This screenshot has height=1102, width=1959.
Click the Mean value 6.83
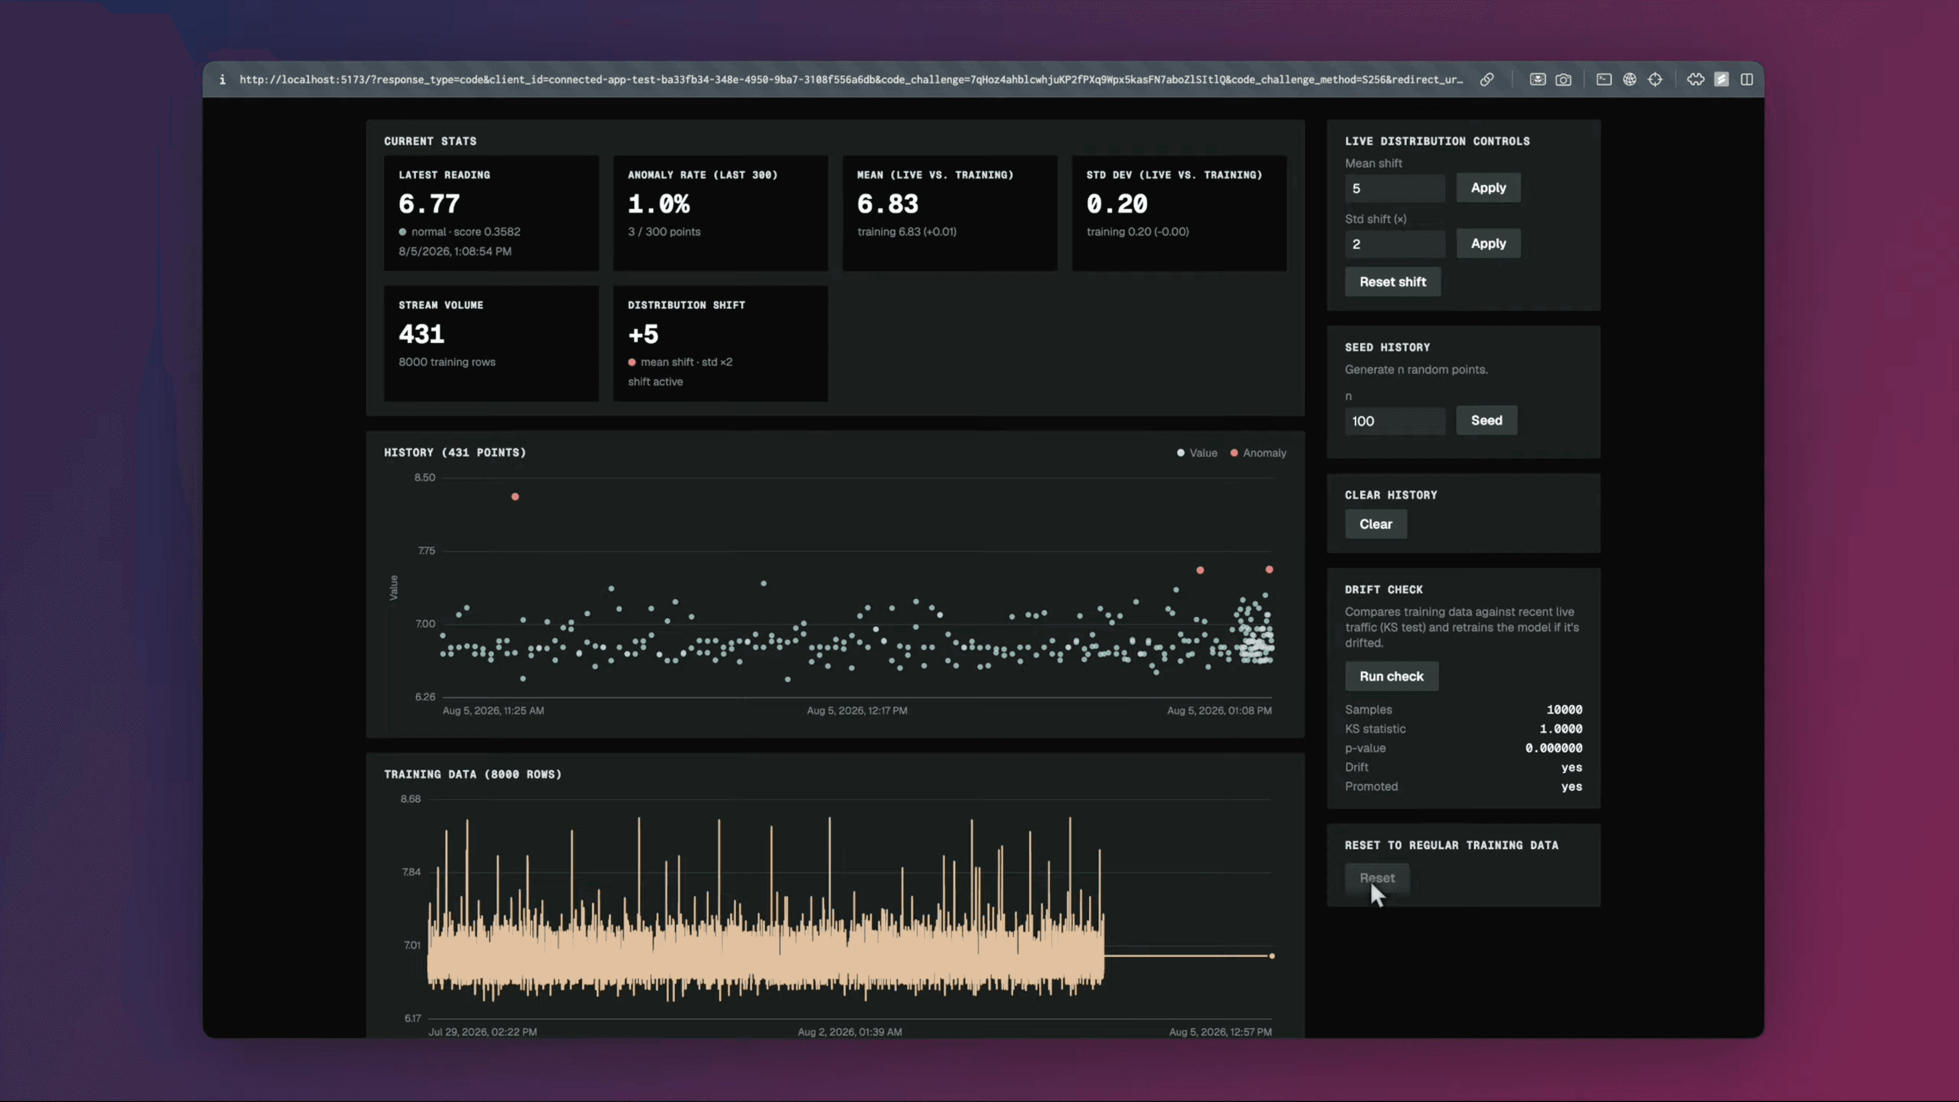point(888,204)
